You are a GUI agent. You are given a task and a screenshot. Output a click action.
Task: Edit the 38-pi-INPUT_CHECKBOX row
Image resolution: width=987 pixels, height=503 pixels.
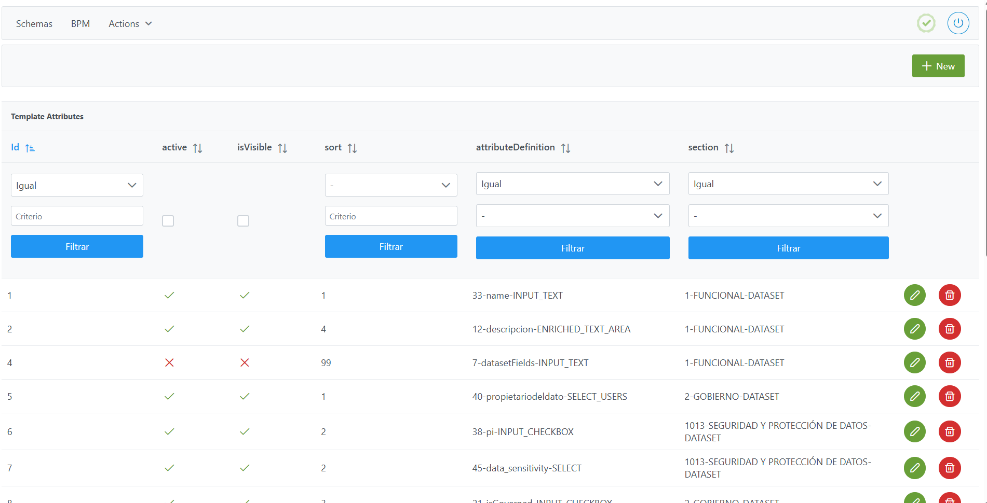tap(914, 431)
